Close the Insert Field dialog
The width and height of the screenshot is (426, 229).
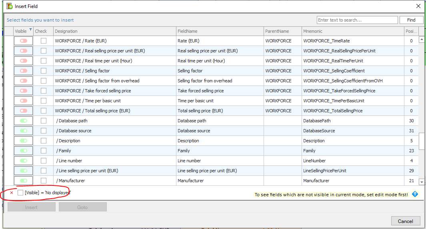[418, 6]
